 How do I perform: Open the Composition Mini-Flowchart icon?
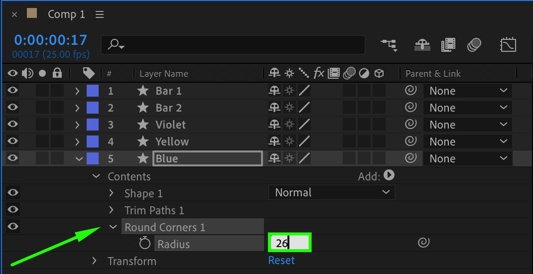pyautogui.click(x=389, y=45)
